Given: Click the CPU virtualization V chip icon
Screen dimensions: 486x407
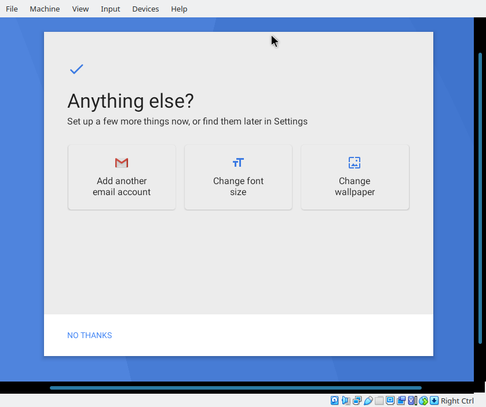Looking at the screenshot, I should [412, 401].
